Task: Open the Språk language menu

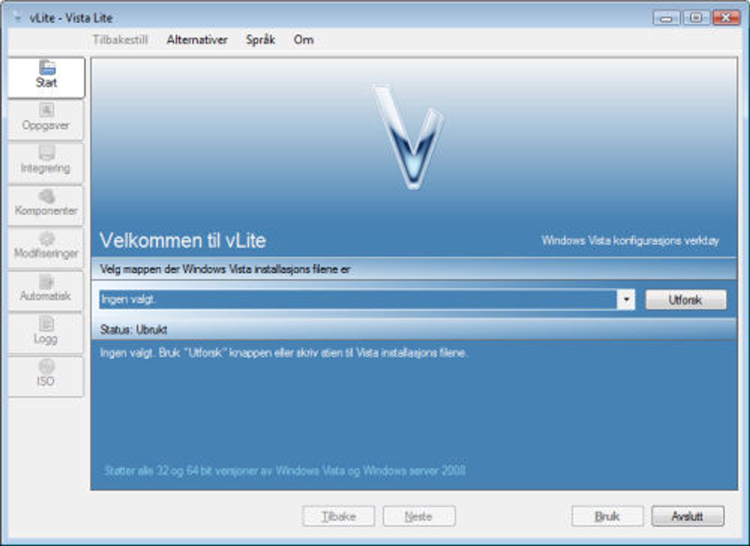Action: 260,40
